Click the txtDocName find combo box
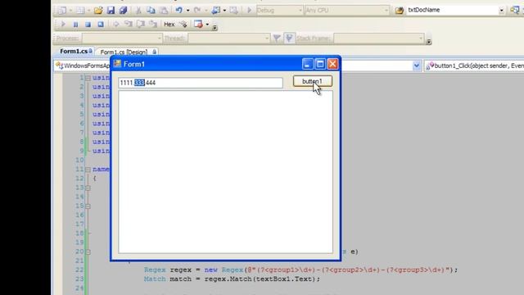524x295 pixels. [x=455, y=11]
